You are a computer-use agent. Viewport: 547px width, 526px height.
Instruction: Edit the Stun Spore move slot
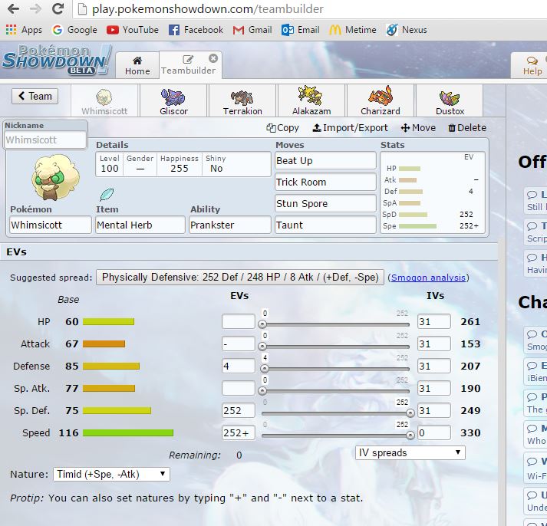point(325,203)
